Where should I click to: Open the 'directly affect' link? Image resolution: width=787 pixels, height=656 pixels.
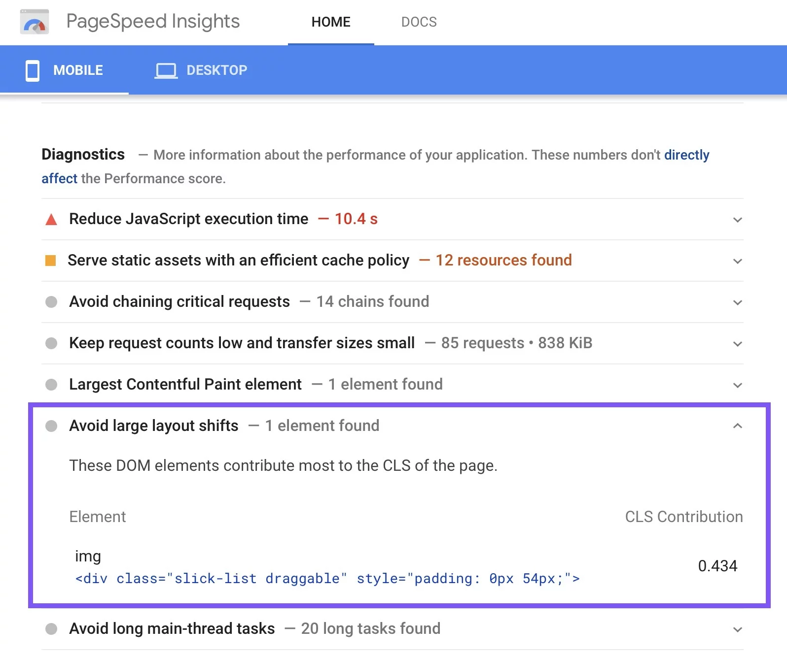[686, 155]
